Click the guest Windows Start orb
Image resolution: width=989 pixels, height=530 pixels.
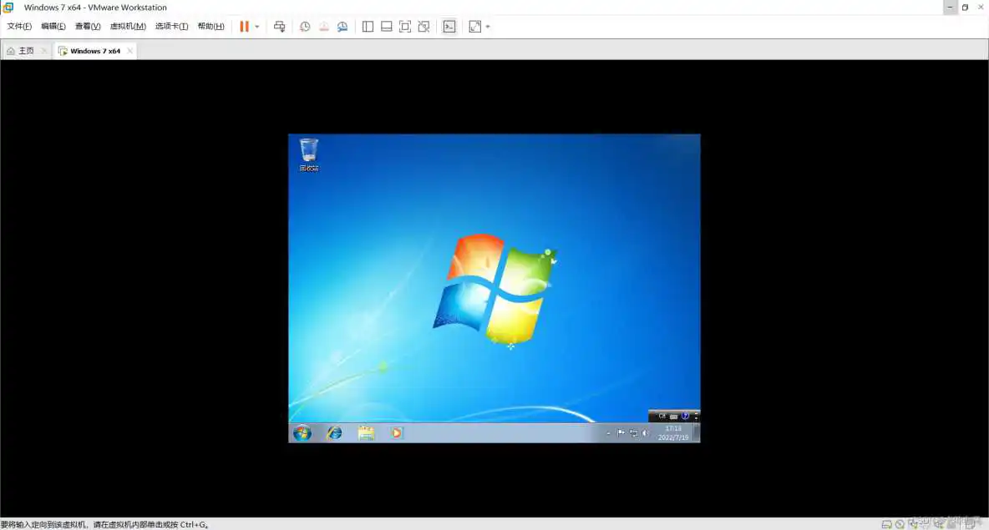302,432
